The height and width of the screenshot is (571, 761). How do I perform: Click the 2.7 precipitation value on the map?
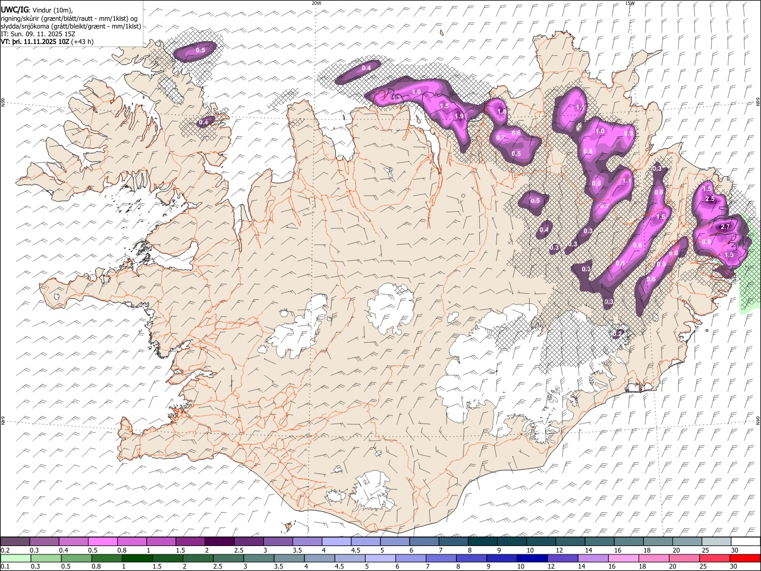tap(725, 227)
